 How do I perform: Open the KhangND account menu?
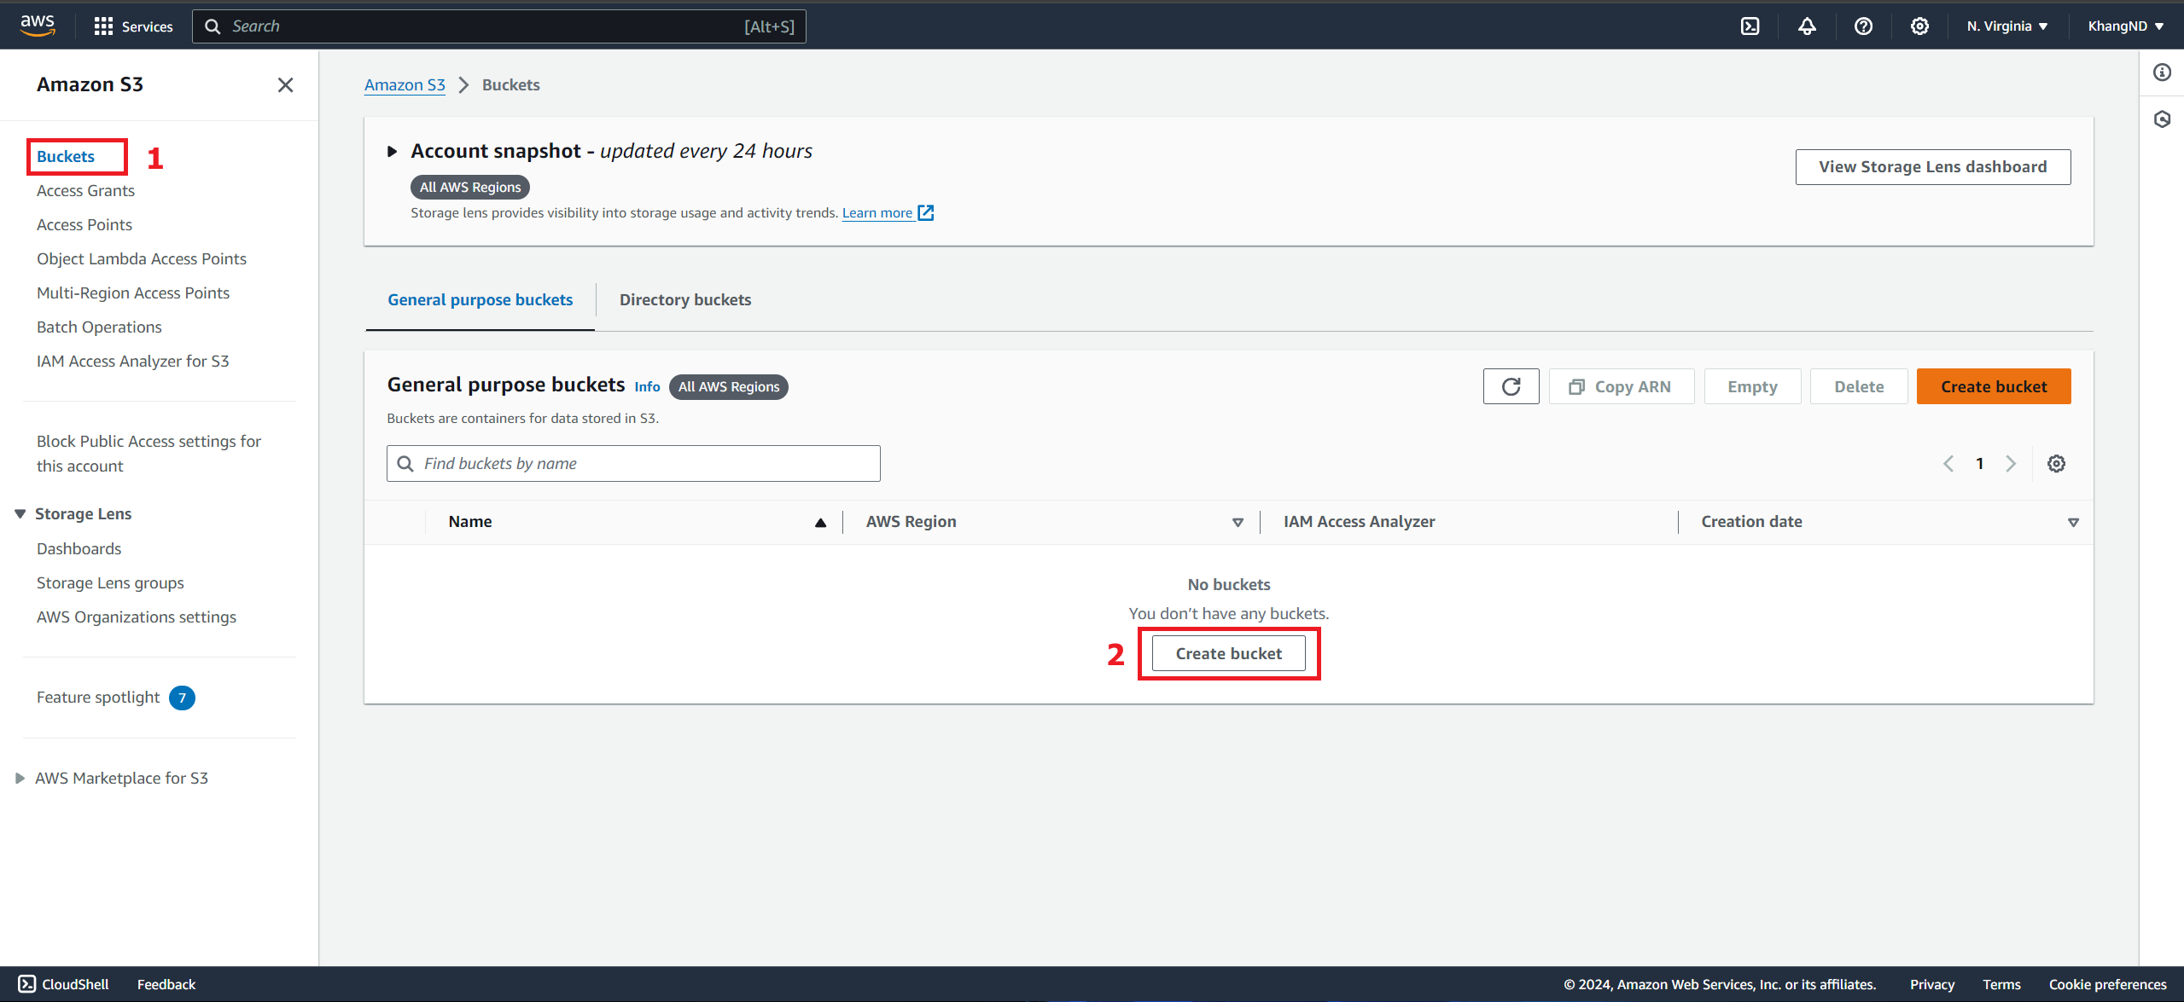point(2125,26)
